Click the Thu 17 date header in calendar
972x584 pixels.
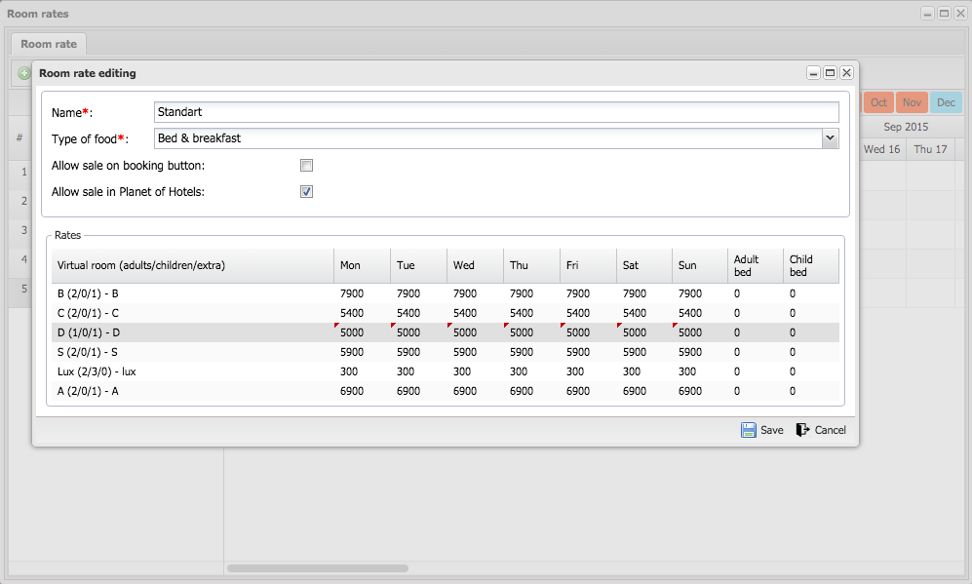pyautogui.click(x=930, y=149)
